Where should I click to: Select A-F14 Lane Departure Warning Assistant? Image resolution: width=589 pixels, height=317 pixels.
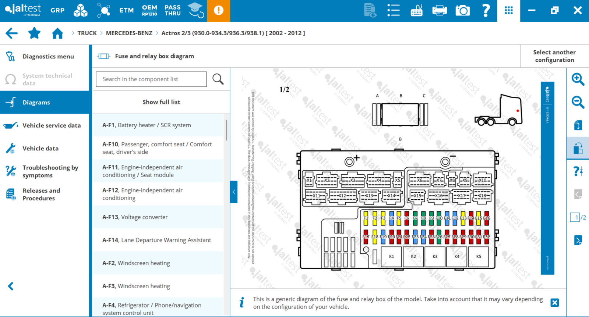[158, 240]
